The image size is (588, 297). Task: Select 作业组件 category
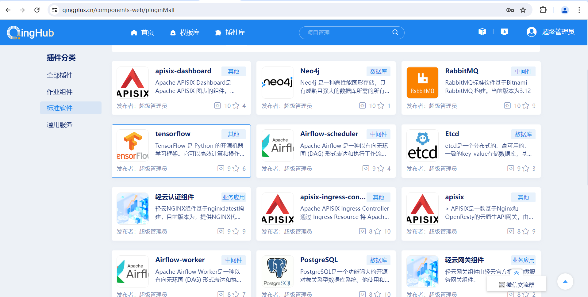[x=60, y=92]
